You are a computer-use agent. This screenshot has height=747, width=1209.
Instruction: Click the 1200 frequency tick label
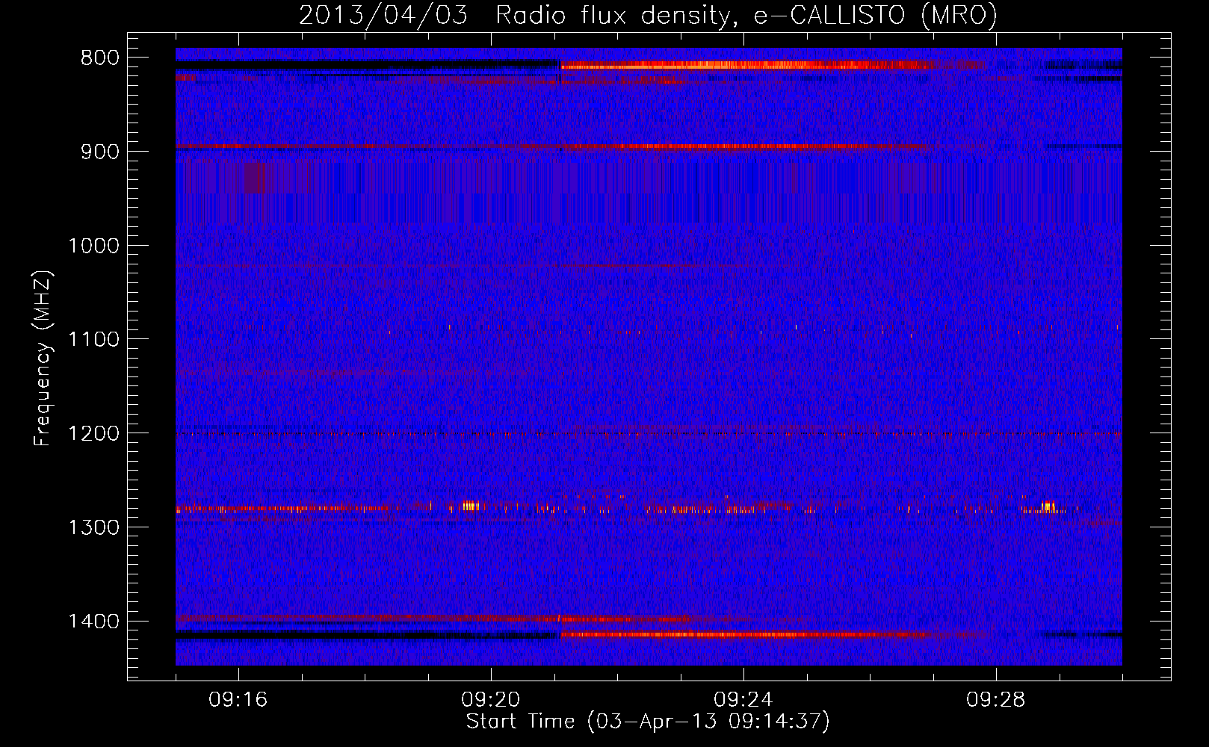pos(93,434)
